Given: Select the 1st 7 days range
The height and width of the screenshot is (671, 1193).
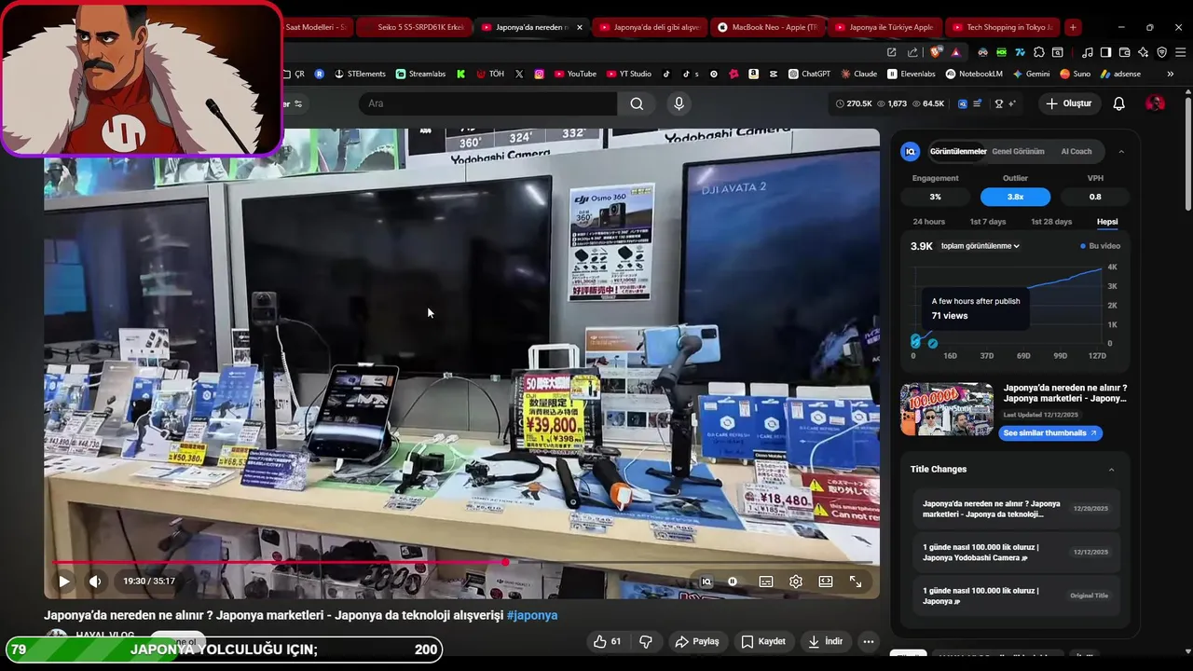Looking at the screenshot, I should tap(988, 222).
